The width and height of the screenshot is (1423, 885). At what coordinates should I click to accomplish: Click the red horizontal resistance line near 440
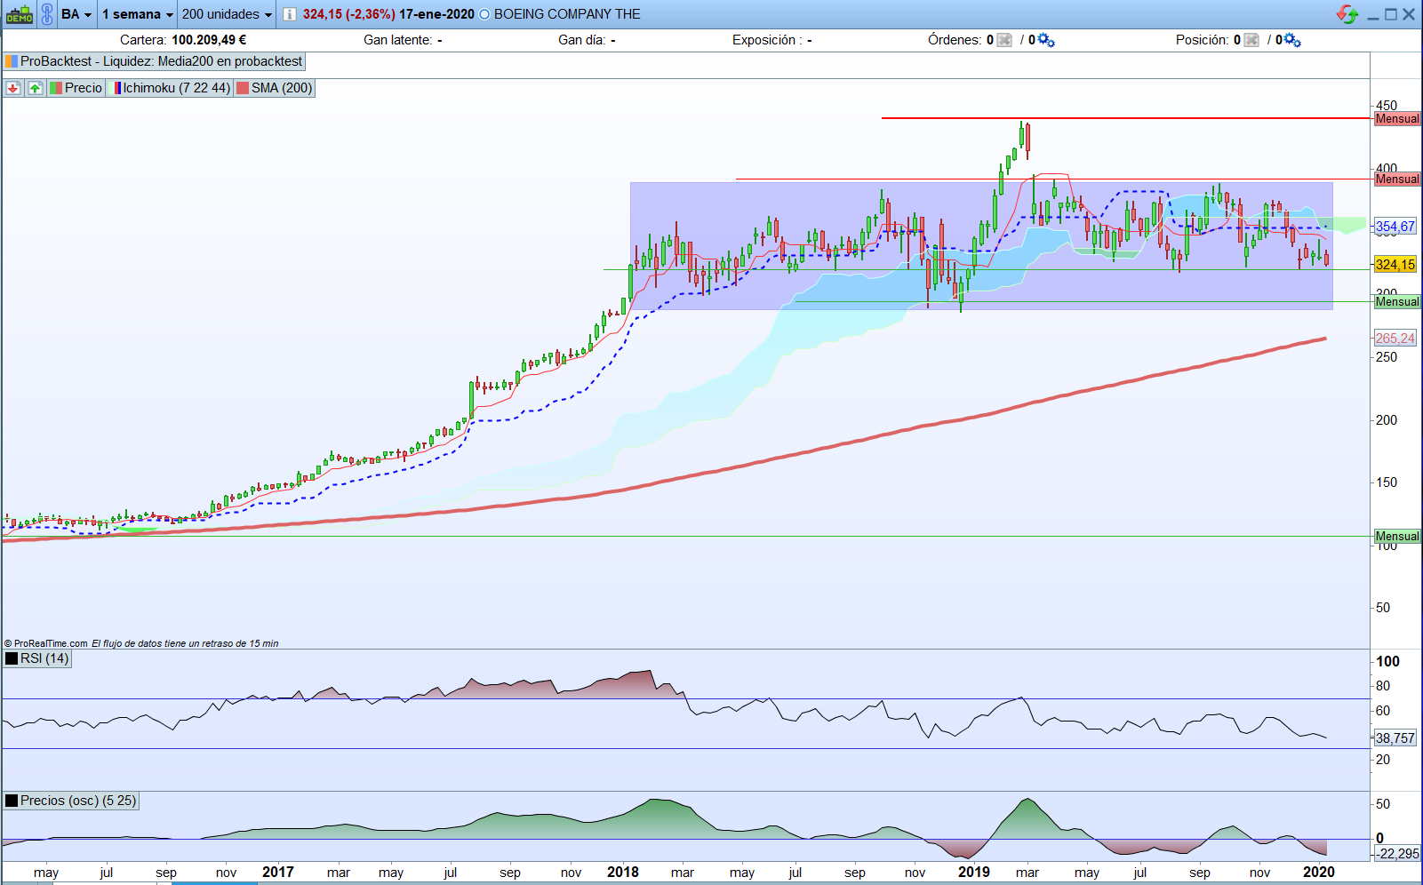[1126, 118]
